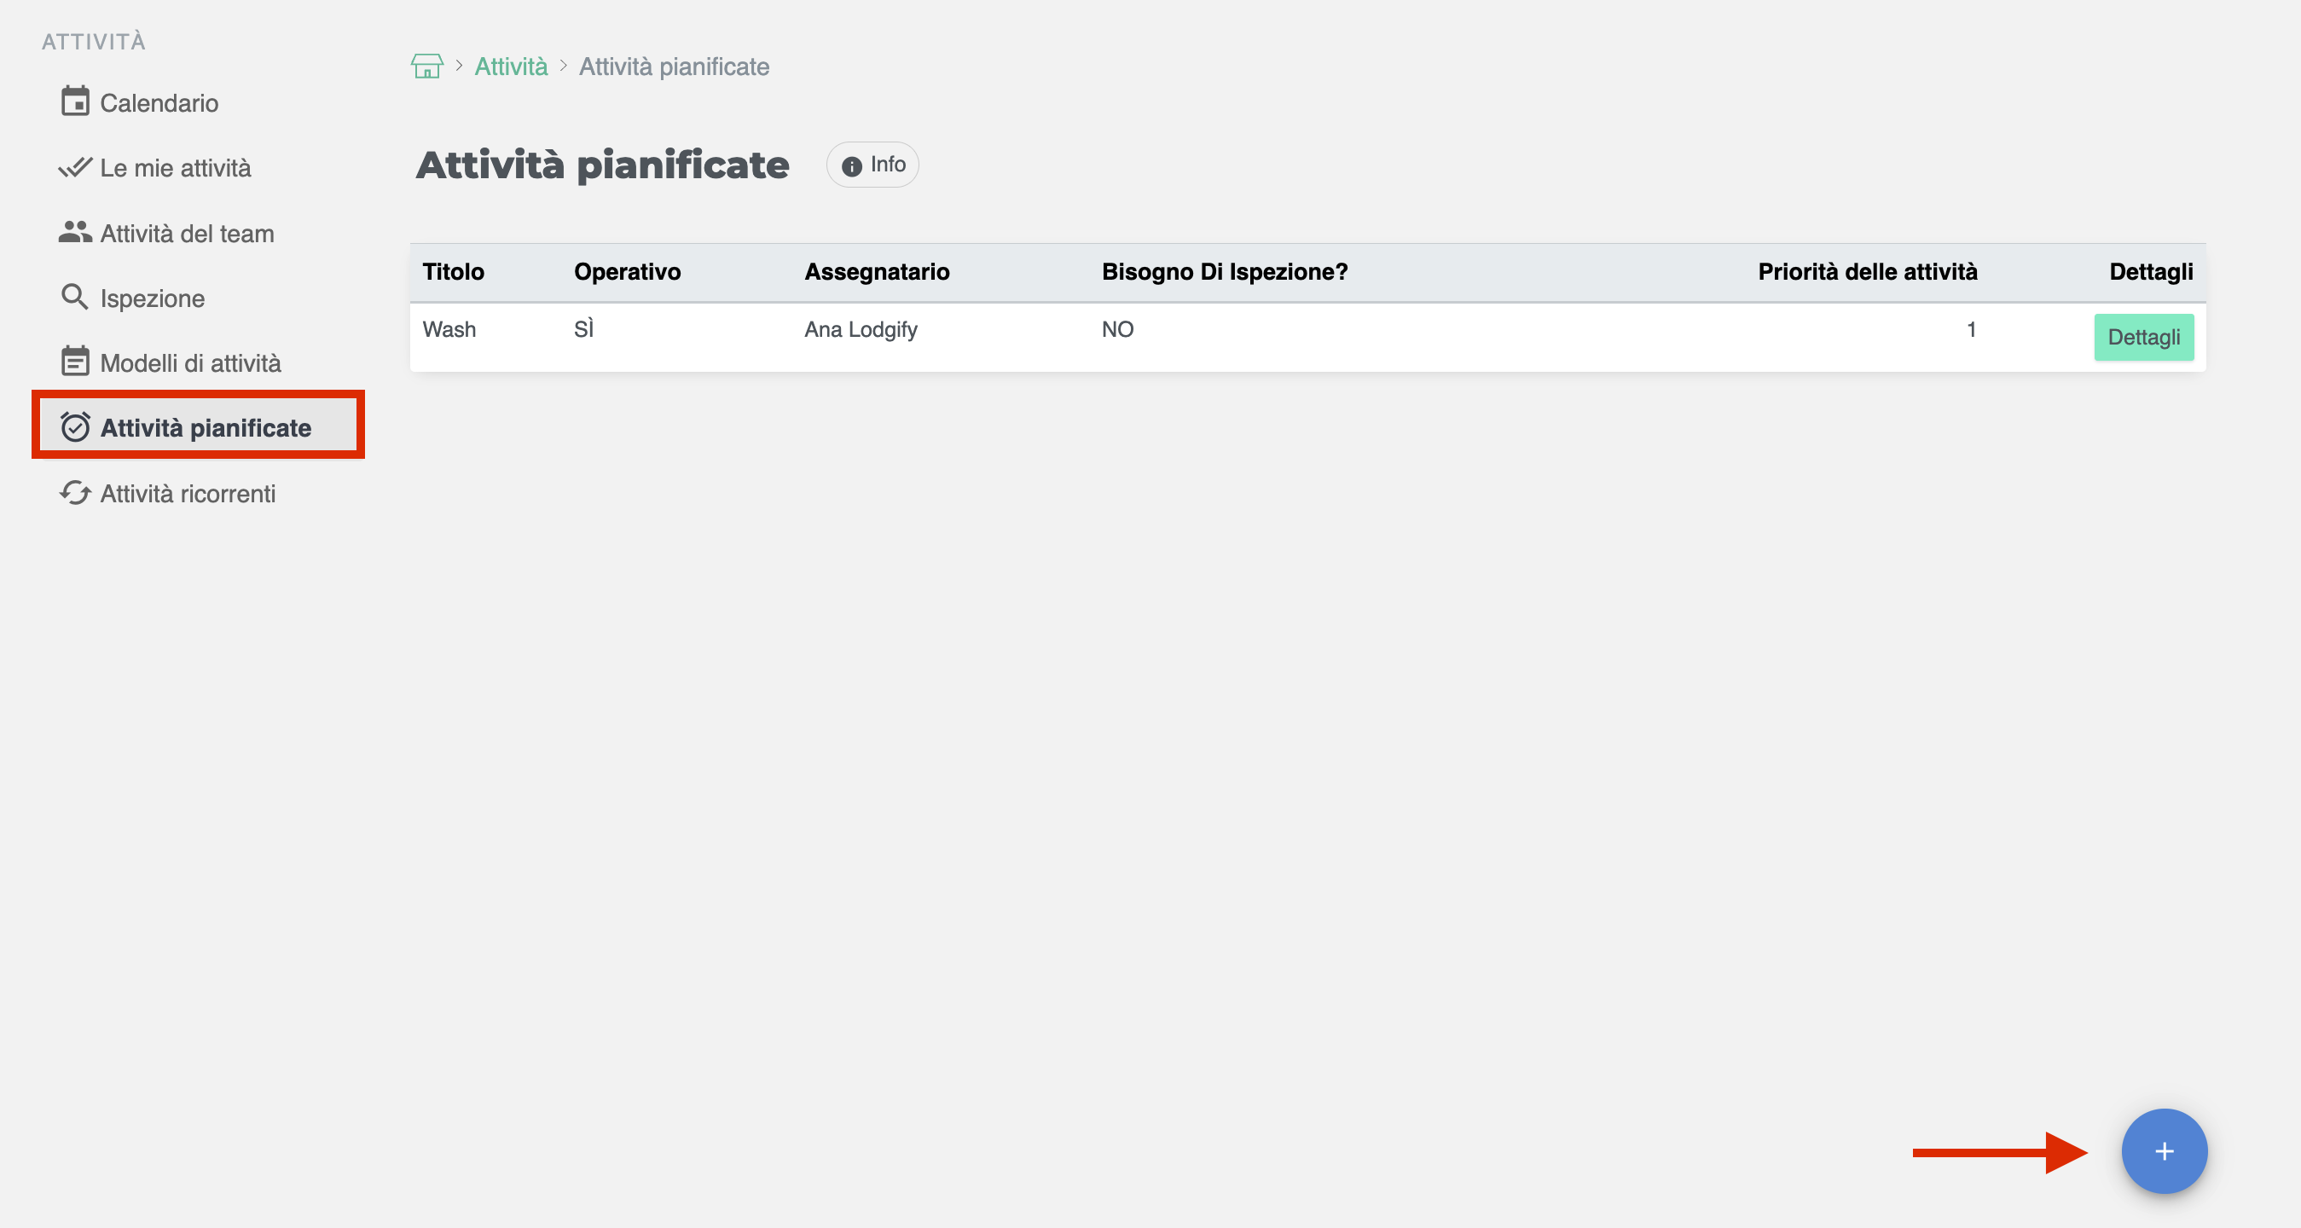Viewport: 2301px width, 1228px height.
Task: Click the recurring arrows Attività ricorrenti icon
Action: (x=75, y=493)
